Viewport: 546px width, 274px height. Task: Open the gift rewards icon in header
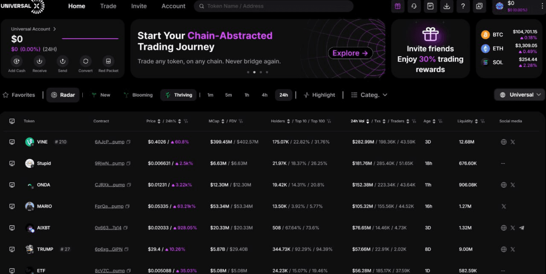(x=398, y=6)
